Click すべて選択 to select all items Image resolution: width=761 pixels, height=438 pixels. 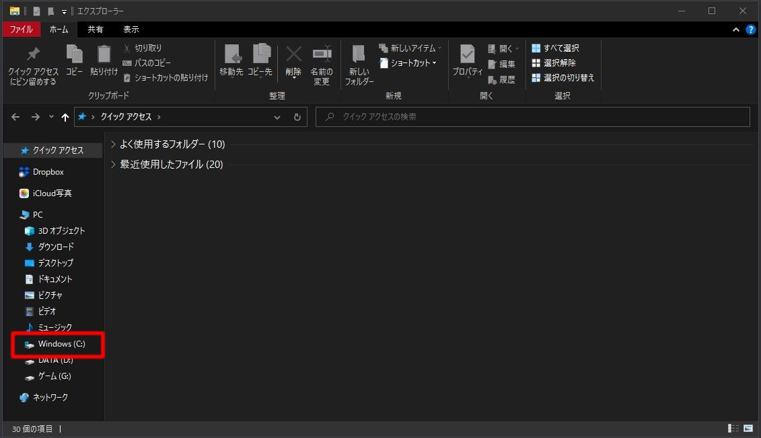555,48
